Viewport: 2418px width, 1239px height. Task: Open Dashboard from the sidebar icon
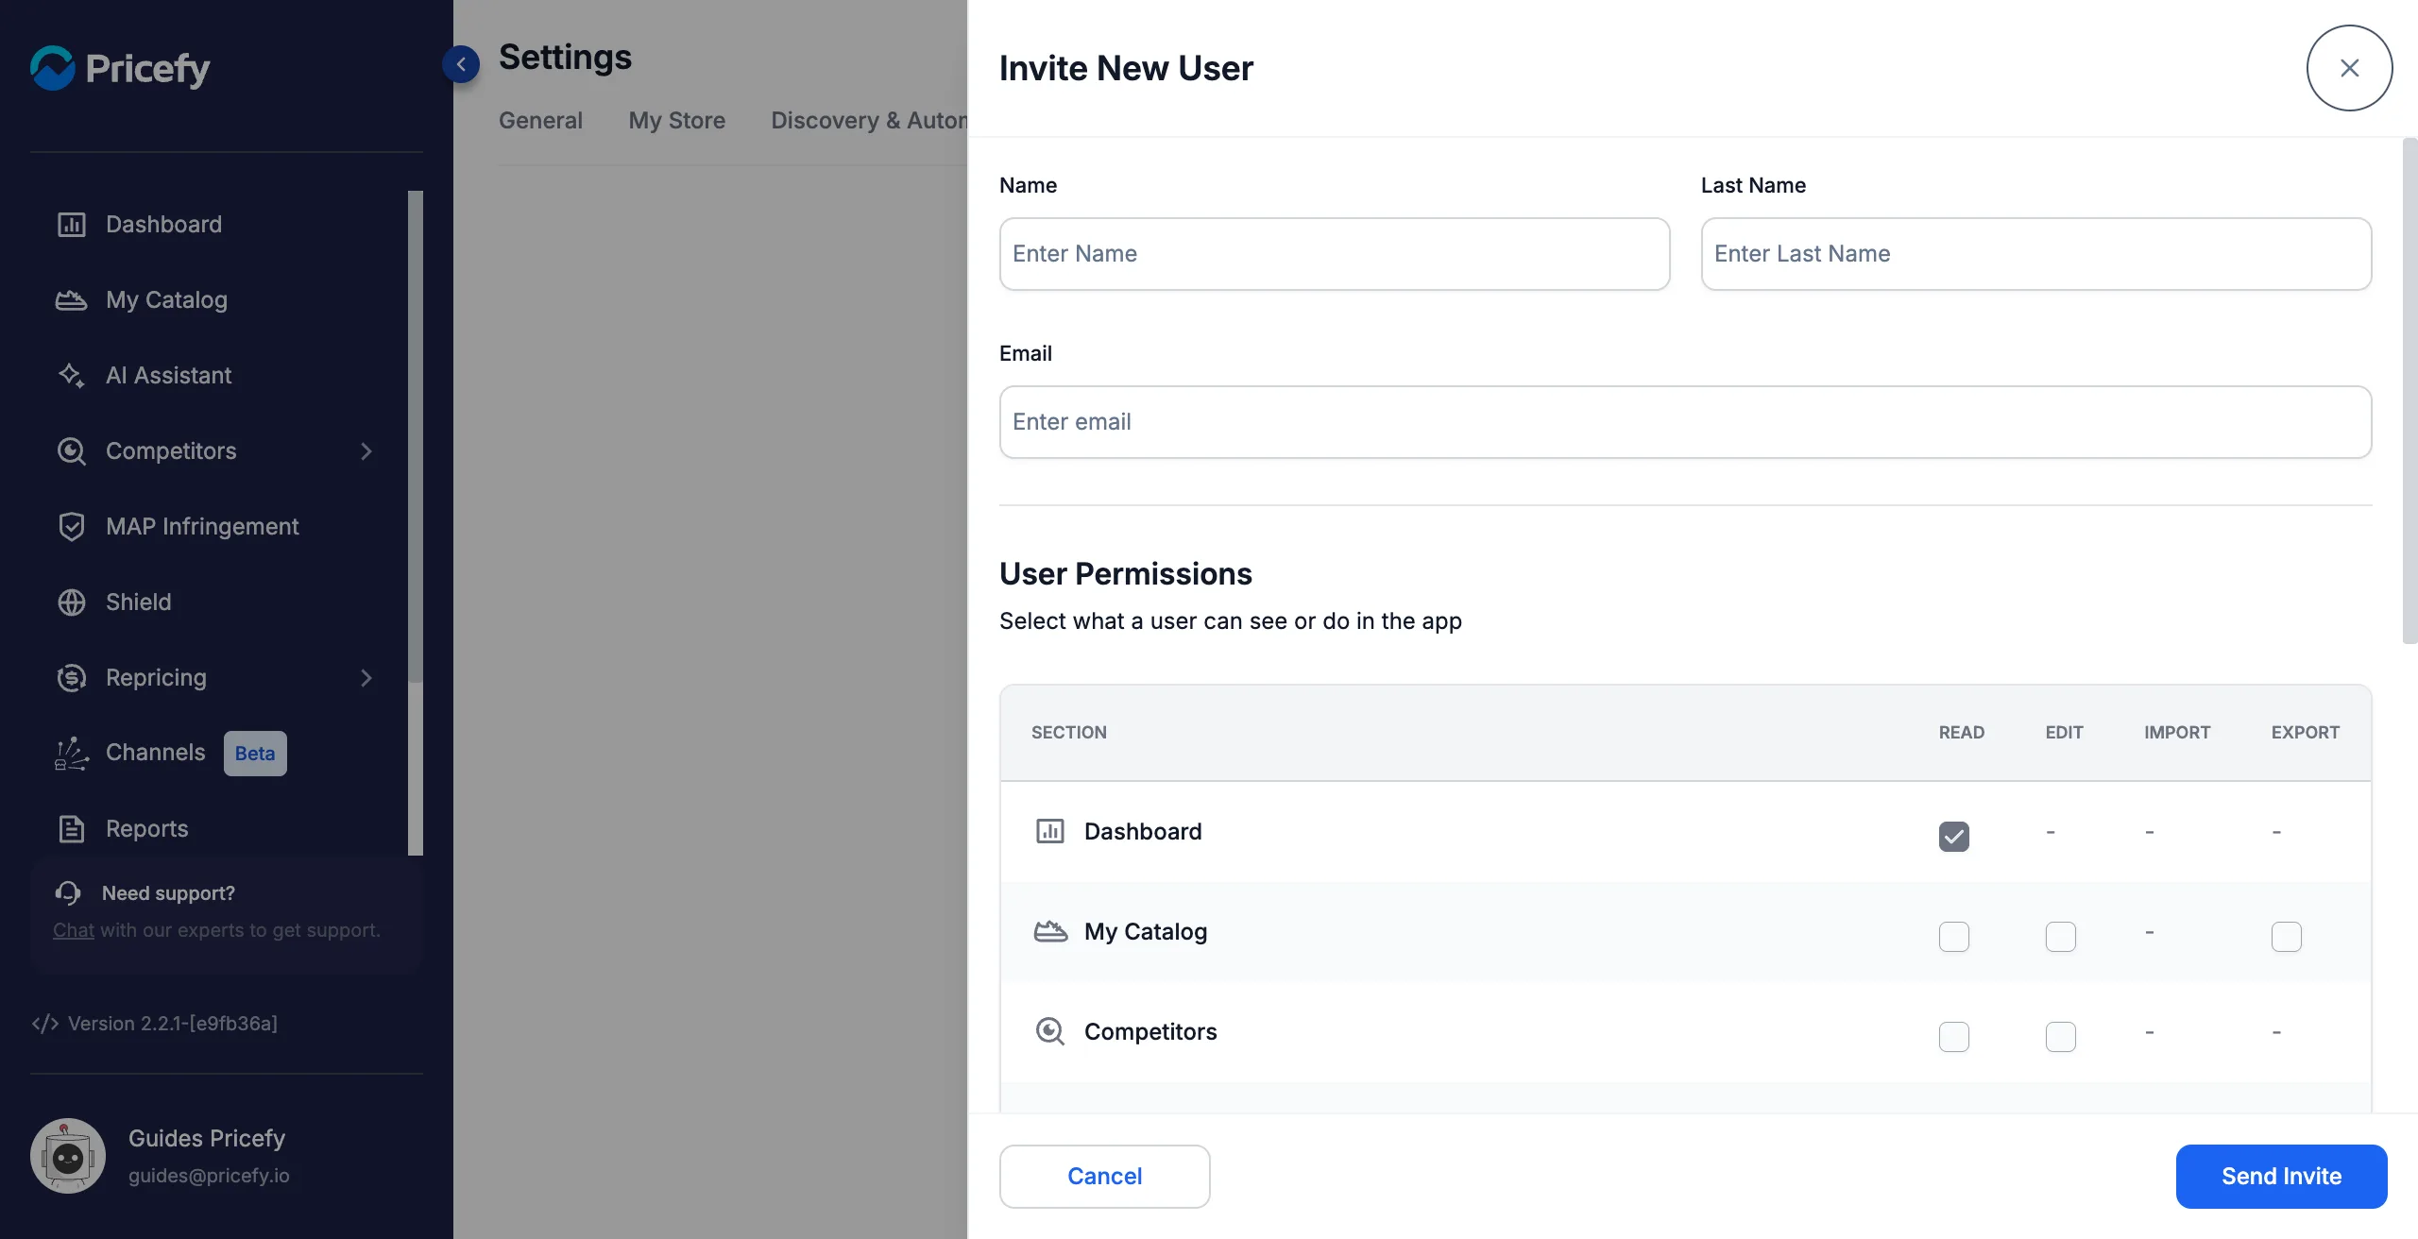(x=72, y=225)
